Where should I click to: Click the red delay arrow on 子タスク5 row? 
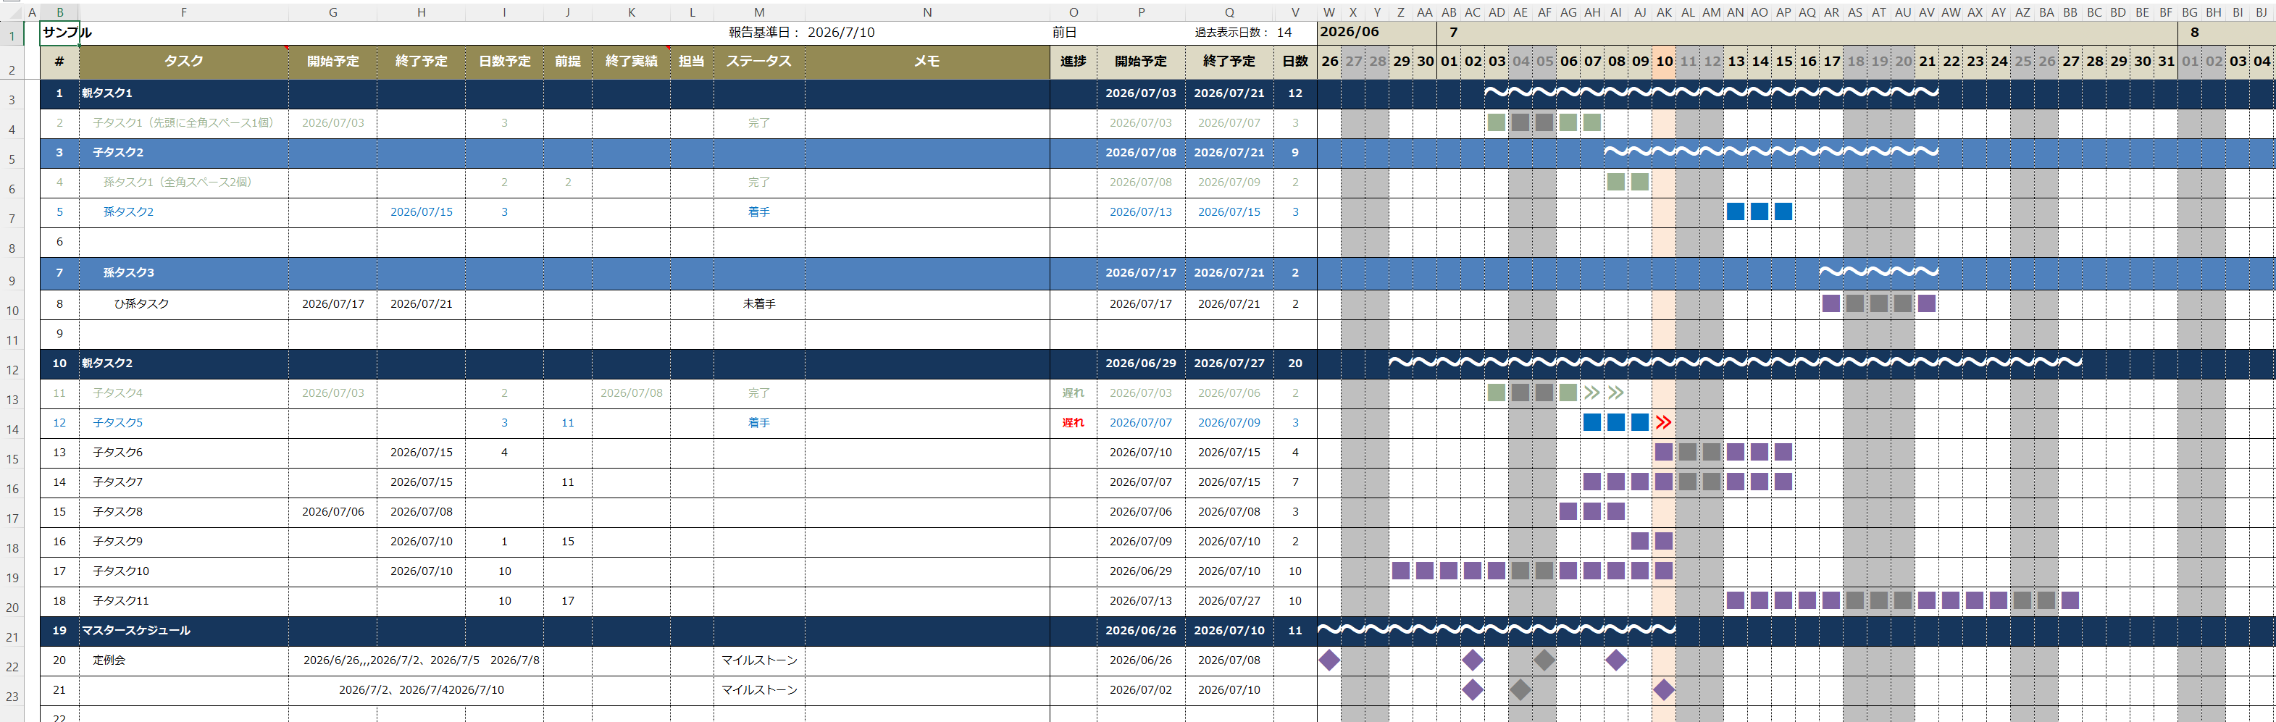click(x=1664, y=422)
